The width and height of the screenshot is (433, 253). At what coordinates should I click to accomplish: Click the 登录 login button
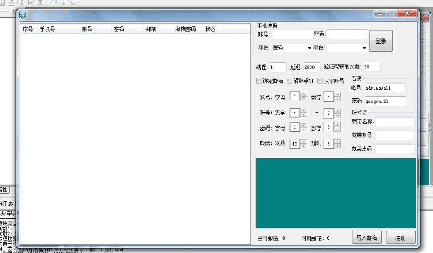pyautogui.click(x=381, y=41)
